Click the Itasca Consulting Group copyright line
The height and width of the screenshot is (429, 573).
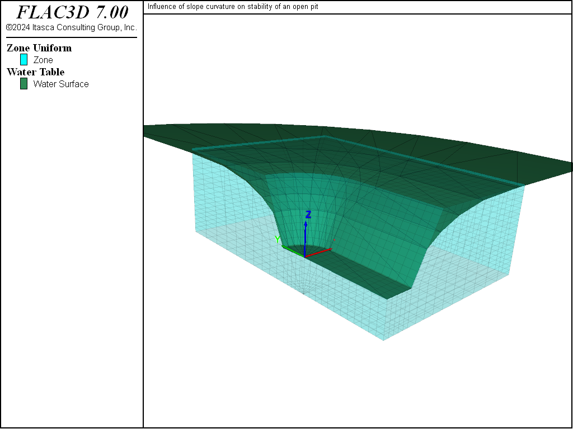(x=72, y=27)
